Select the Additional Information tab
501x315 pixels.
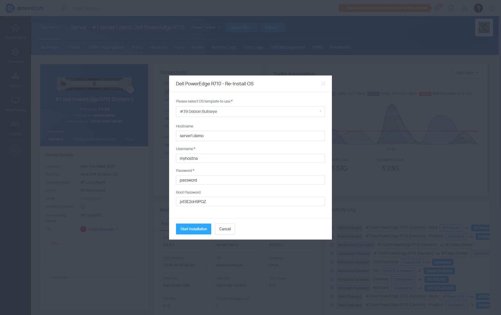click(94, 139)
